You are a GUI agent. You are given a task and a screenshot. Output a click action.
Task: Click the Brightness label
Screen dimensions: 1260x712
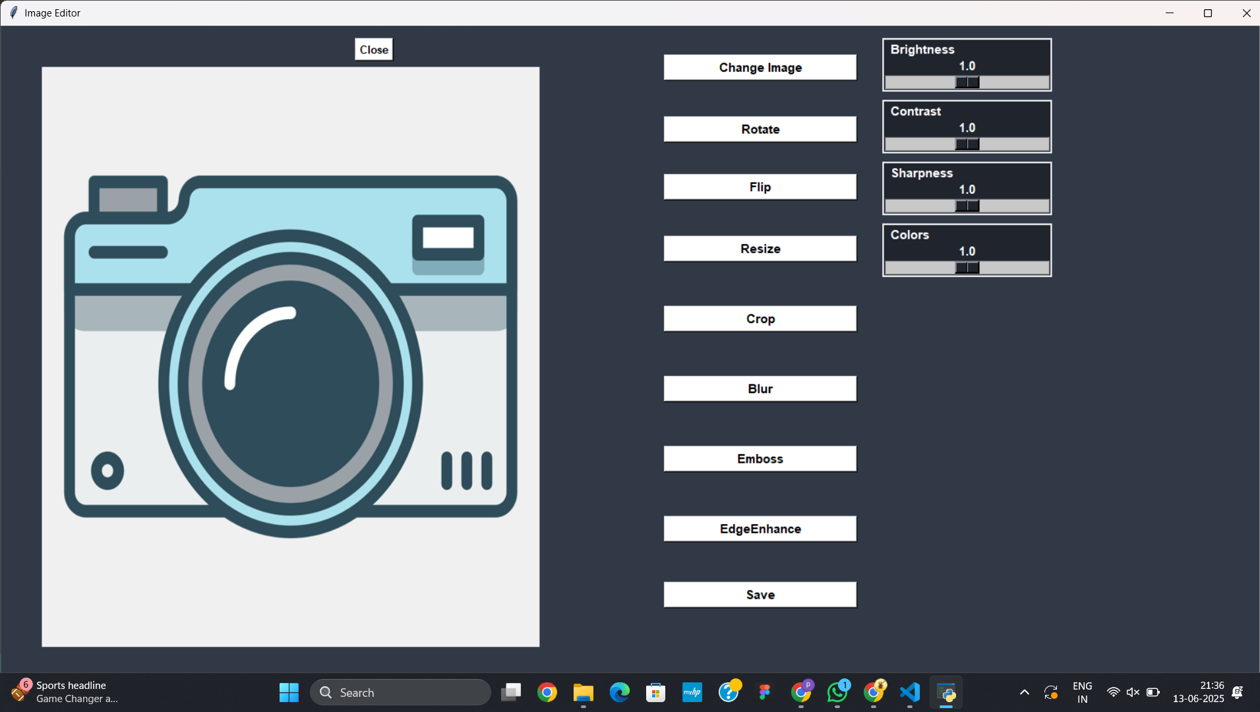(922, 49)
